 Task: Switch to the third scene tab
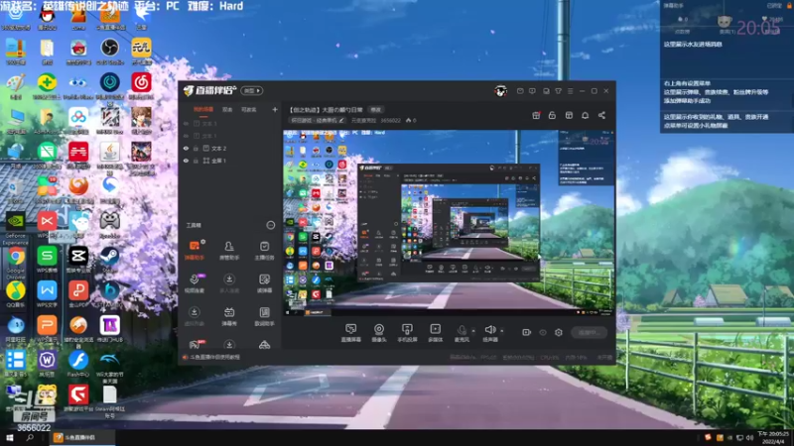pos(249,109)
